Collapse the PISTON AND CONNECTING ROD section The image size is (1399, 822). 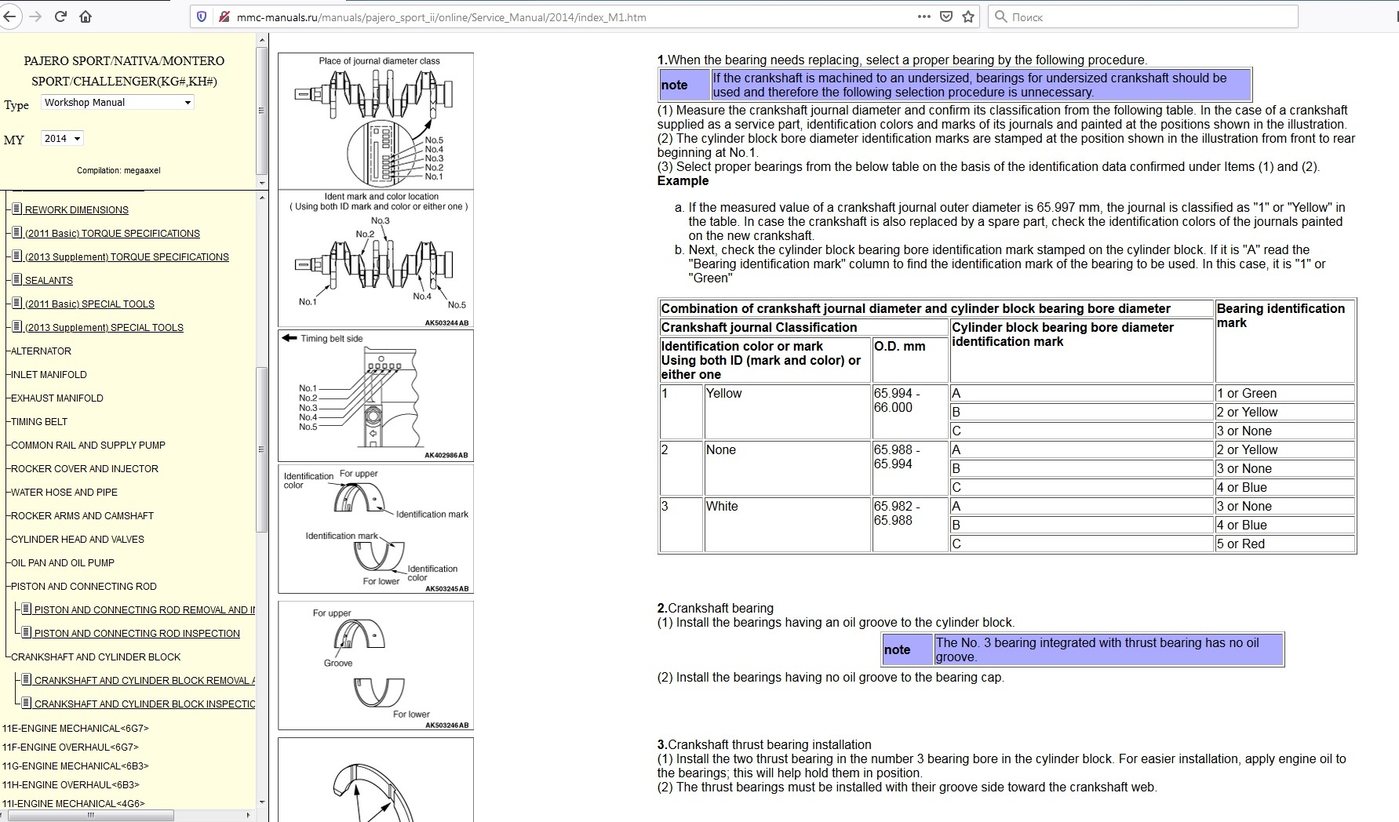click(83, 586)
